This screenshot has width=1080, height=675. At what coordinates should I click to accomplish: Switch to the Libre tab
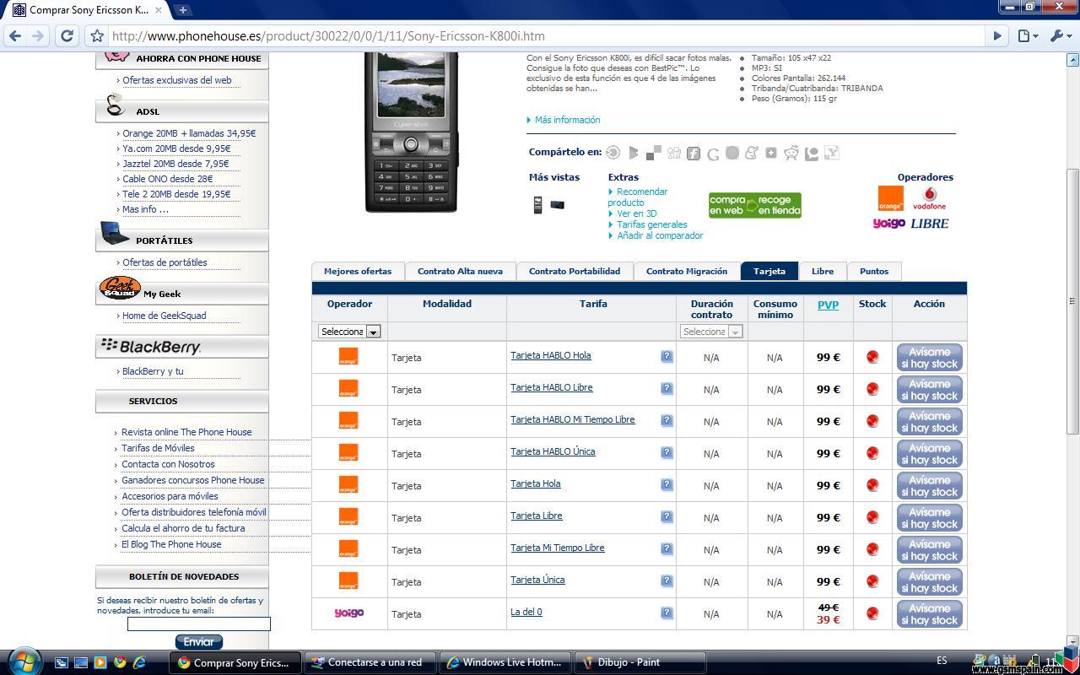tap(823, 271)
